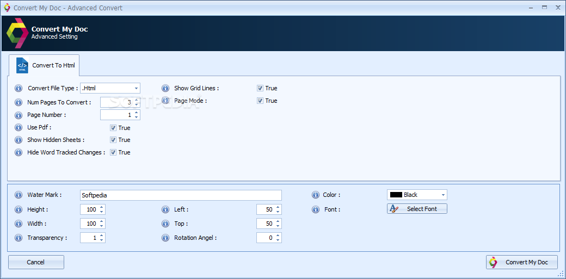
Task: Click the Cancel button
Action: [x=36, y=262]
